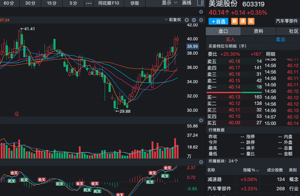Click the 买入 buy button
The width and height of the screenshot is (300, 196).
tap(230, 40)
